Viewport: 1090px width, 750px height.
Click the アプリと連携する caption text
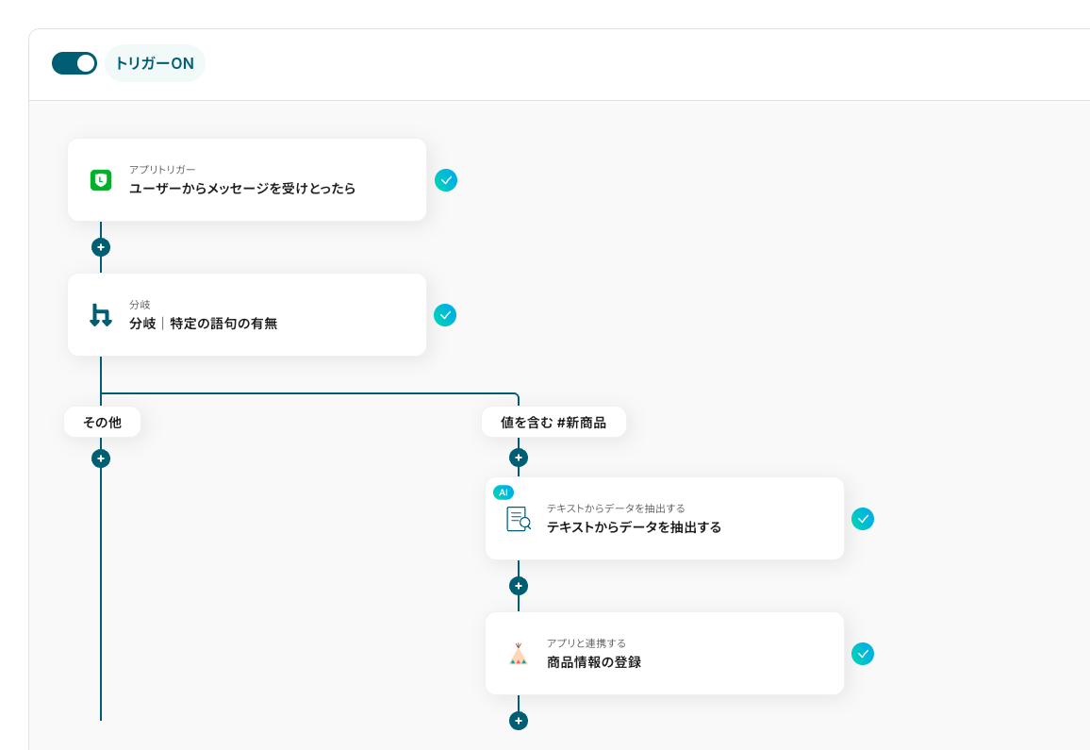point(586,642)
